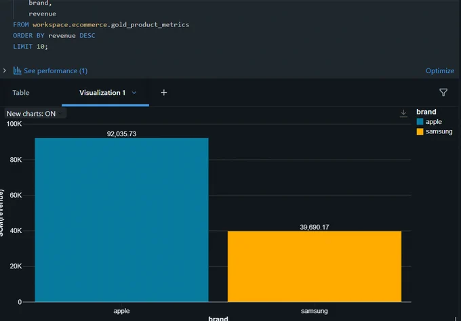Screen dimensions: 461x321
Task: Open the Visualization 1 dropdown chevron
Action: pyautogui.click(x=134, y=93)
